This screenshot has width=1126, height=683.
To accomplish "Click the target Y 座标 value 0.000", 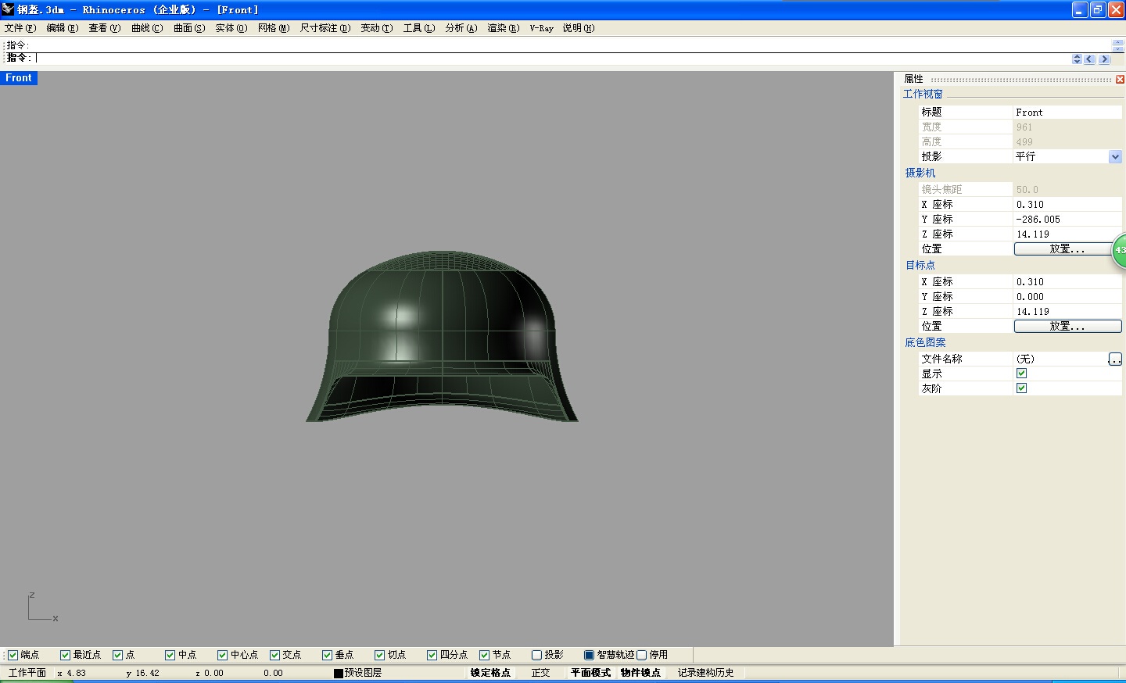I will point(1067,297).
